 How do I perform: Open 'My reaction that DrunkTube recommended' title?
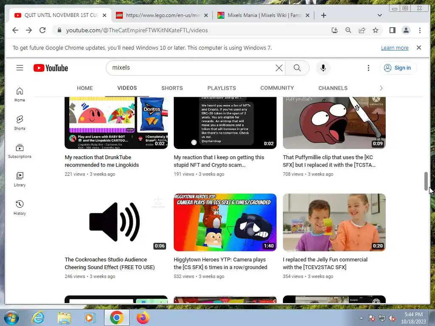(x=102, y=161)
